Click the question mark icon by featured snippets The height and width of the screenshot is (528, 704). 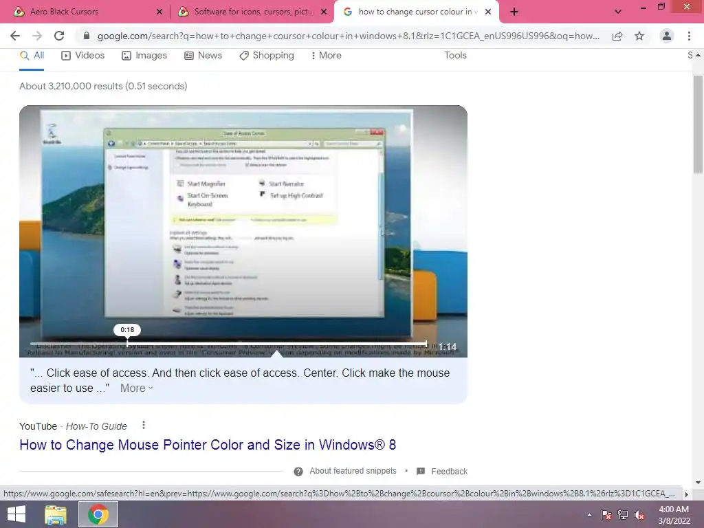(x=298, y=472)
